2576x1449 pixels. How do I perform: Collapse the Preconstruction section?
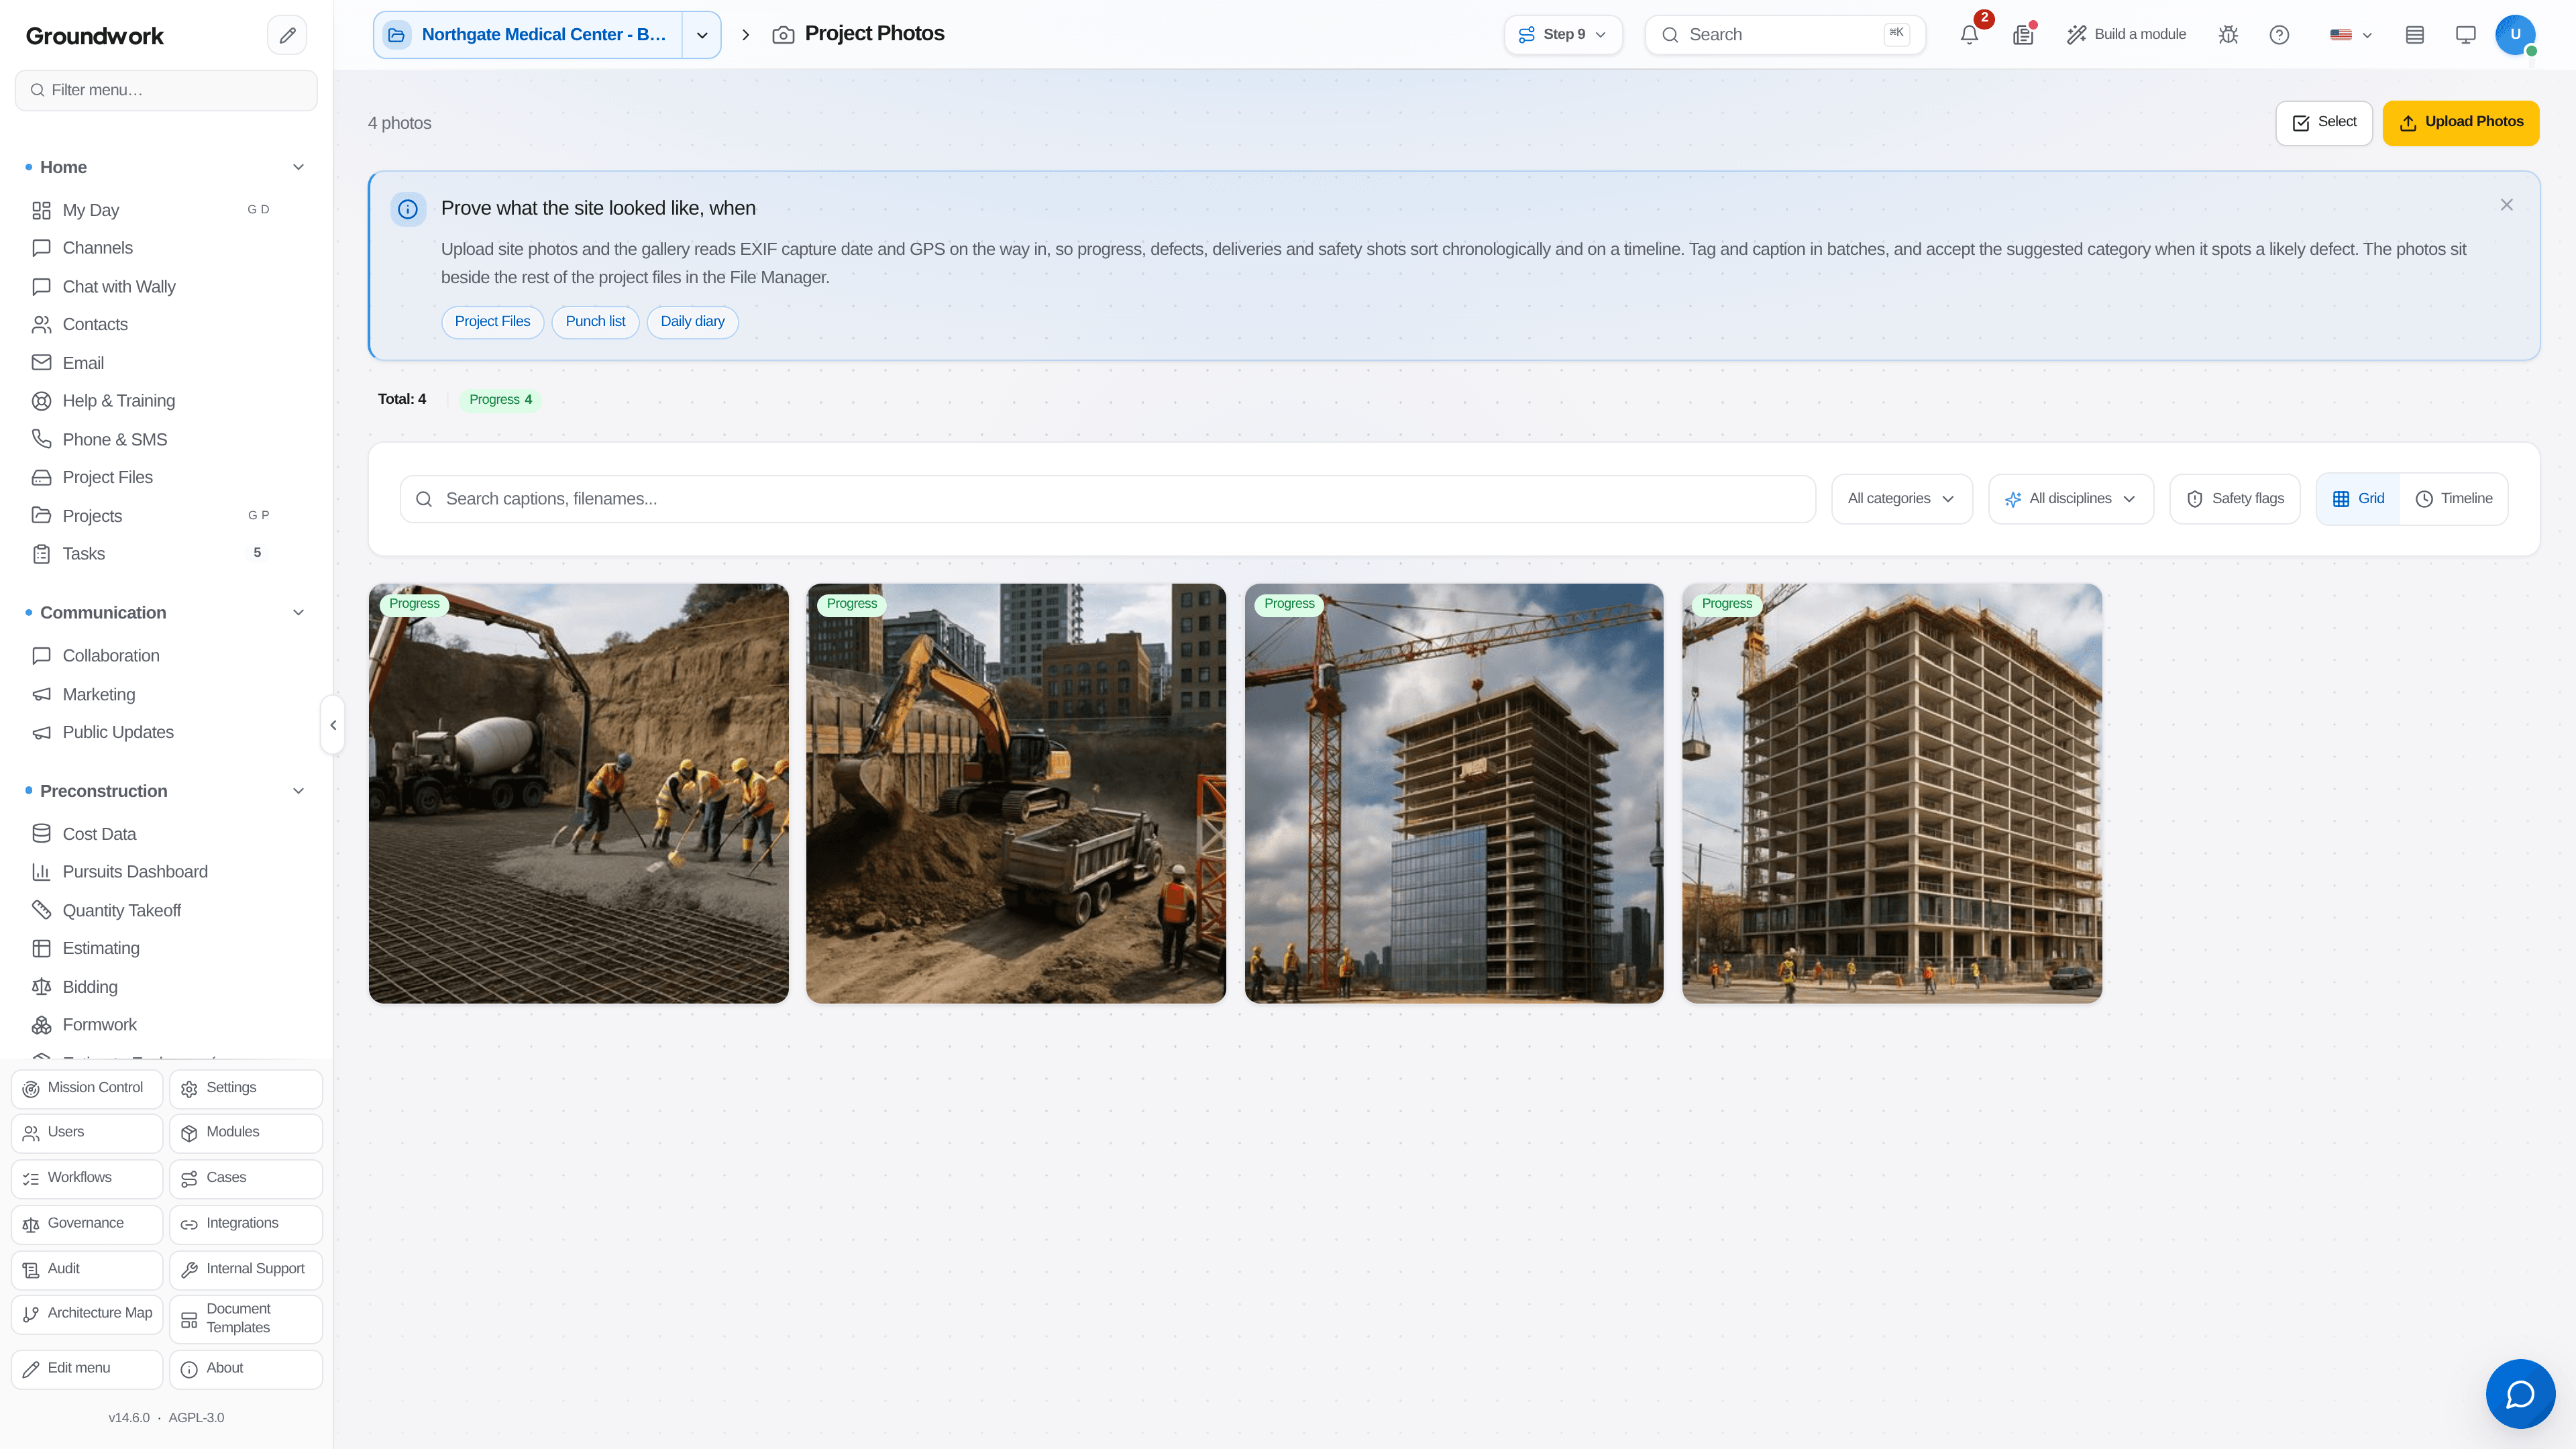tap(298, 791)
